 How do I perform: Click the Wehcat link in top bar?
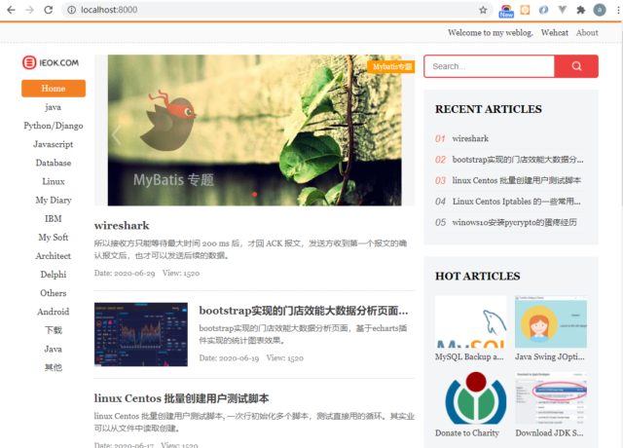click(554, 32)
